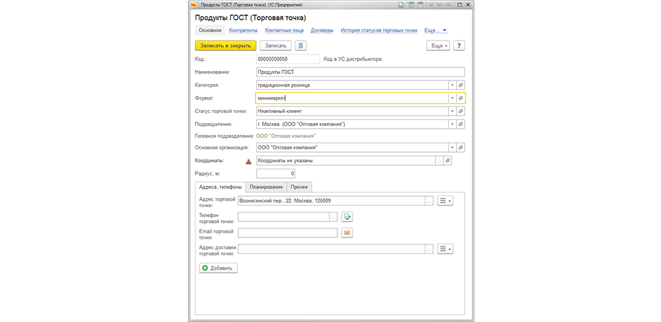The width and height of the screenshot is (661, 322).
Task: Expand the Формат dropdown arrow
Action: 452,98
